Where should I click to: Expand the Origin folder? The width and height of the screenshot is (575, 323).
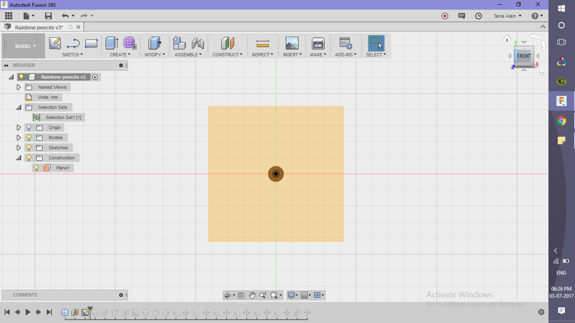pos(19,127)
